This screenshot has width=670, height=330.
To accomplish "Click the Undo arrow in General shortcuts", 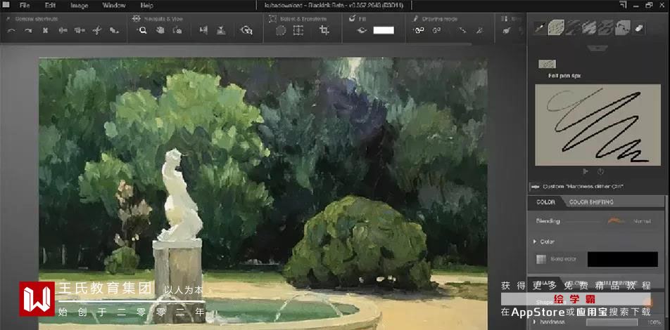I will point(11,31).
